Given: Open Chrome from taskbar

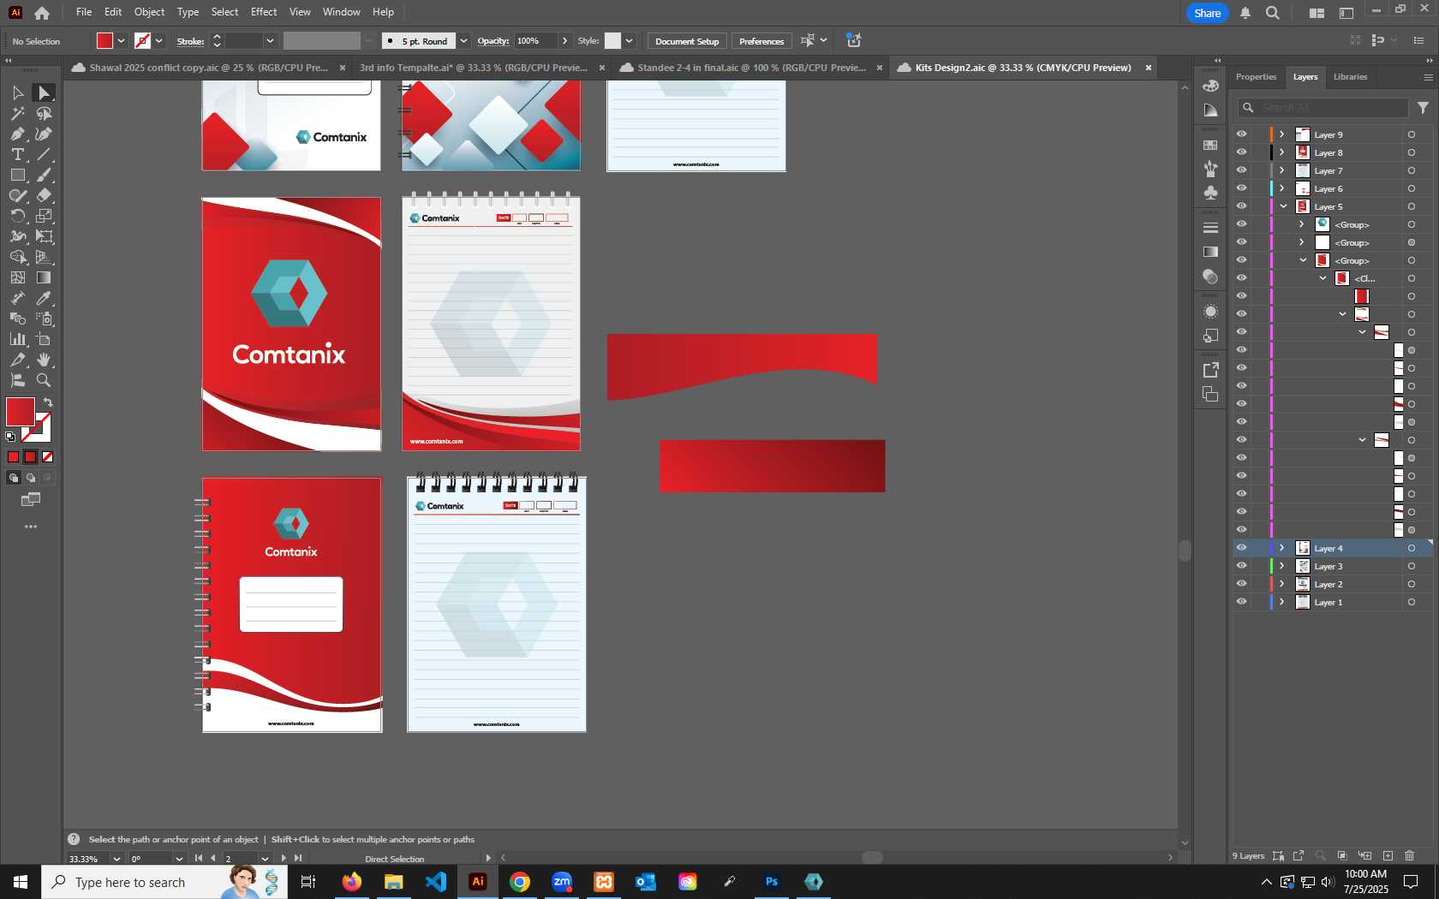Looking at the screenshot, I should click(520, 881).
